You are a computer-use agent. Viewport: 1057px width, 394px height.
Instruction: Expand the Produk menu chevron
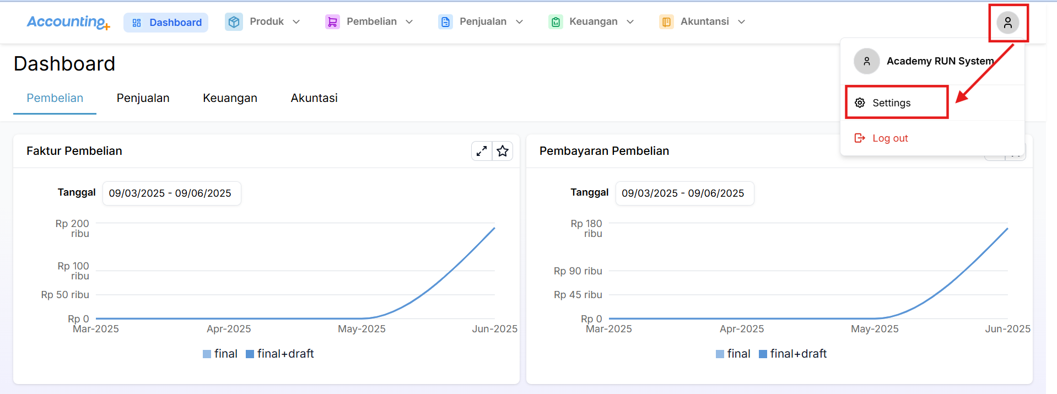[x=296, y=22]
